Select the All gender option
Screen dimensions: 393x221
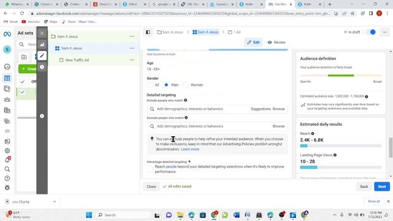pos(150,85)
